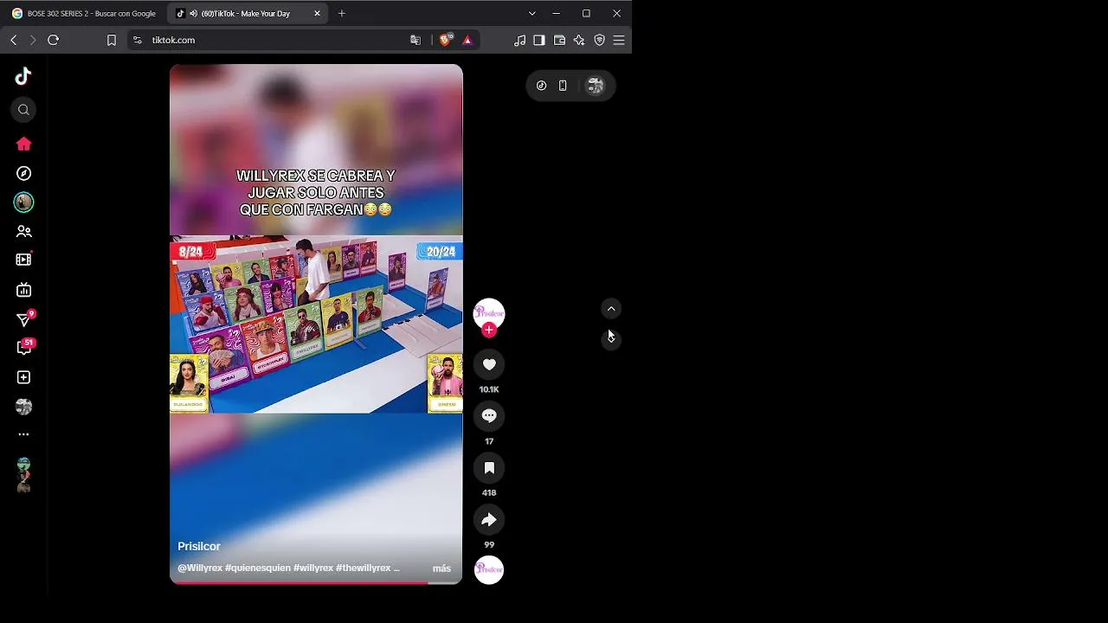Expand the caption by clicking 'más'
1108x623 pixels.
tap(441, 568)
